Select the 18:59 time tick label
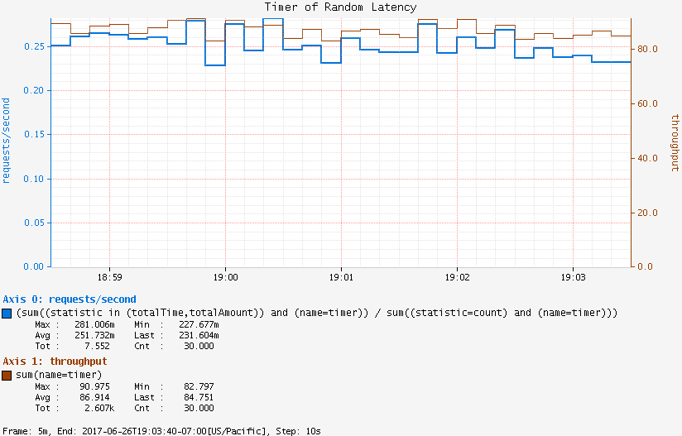682x436 pixels. point(109,279)
